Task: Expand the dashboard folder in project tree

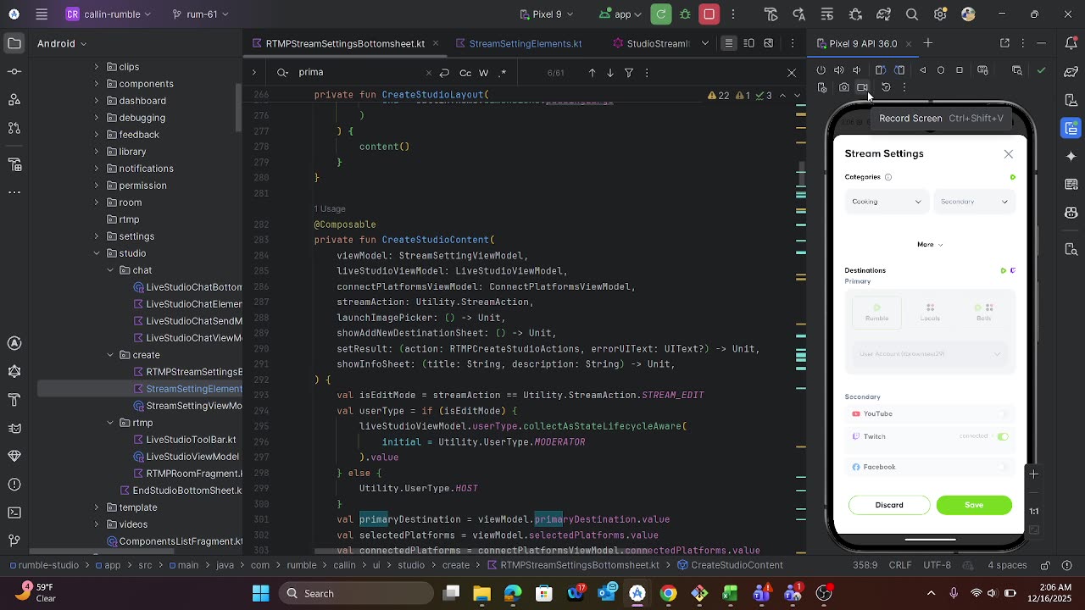Action: click(x=96, y=101)
